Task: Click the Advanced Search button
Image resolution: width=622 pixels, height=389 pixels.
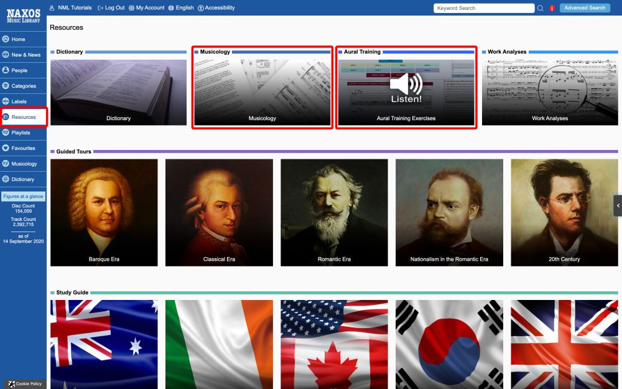Action: pos(585,8)
